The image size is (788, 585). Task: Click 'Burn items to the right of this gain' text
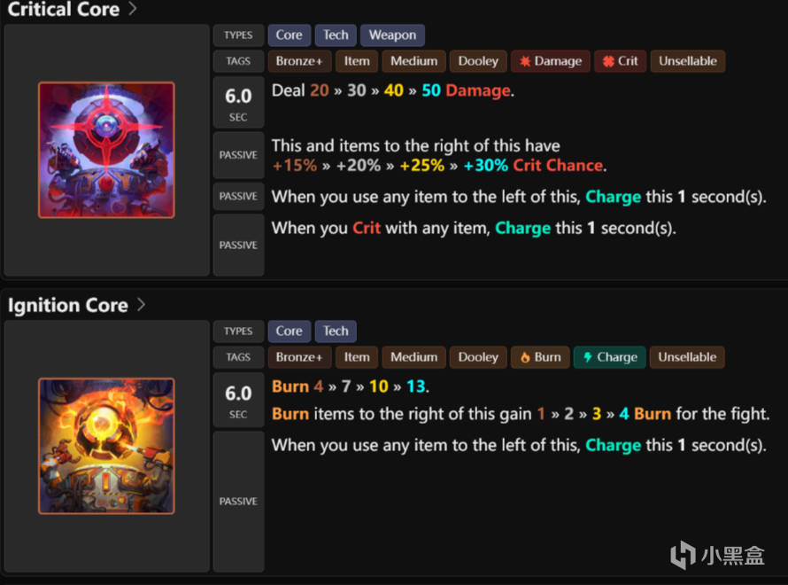pos(402,414)
